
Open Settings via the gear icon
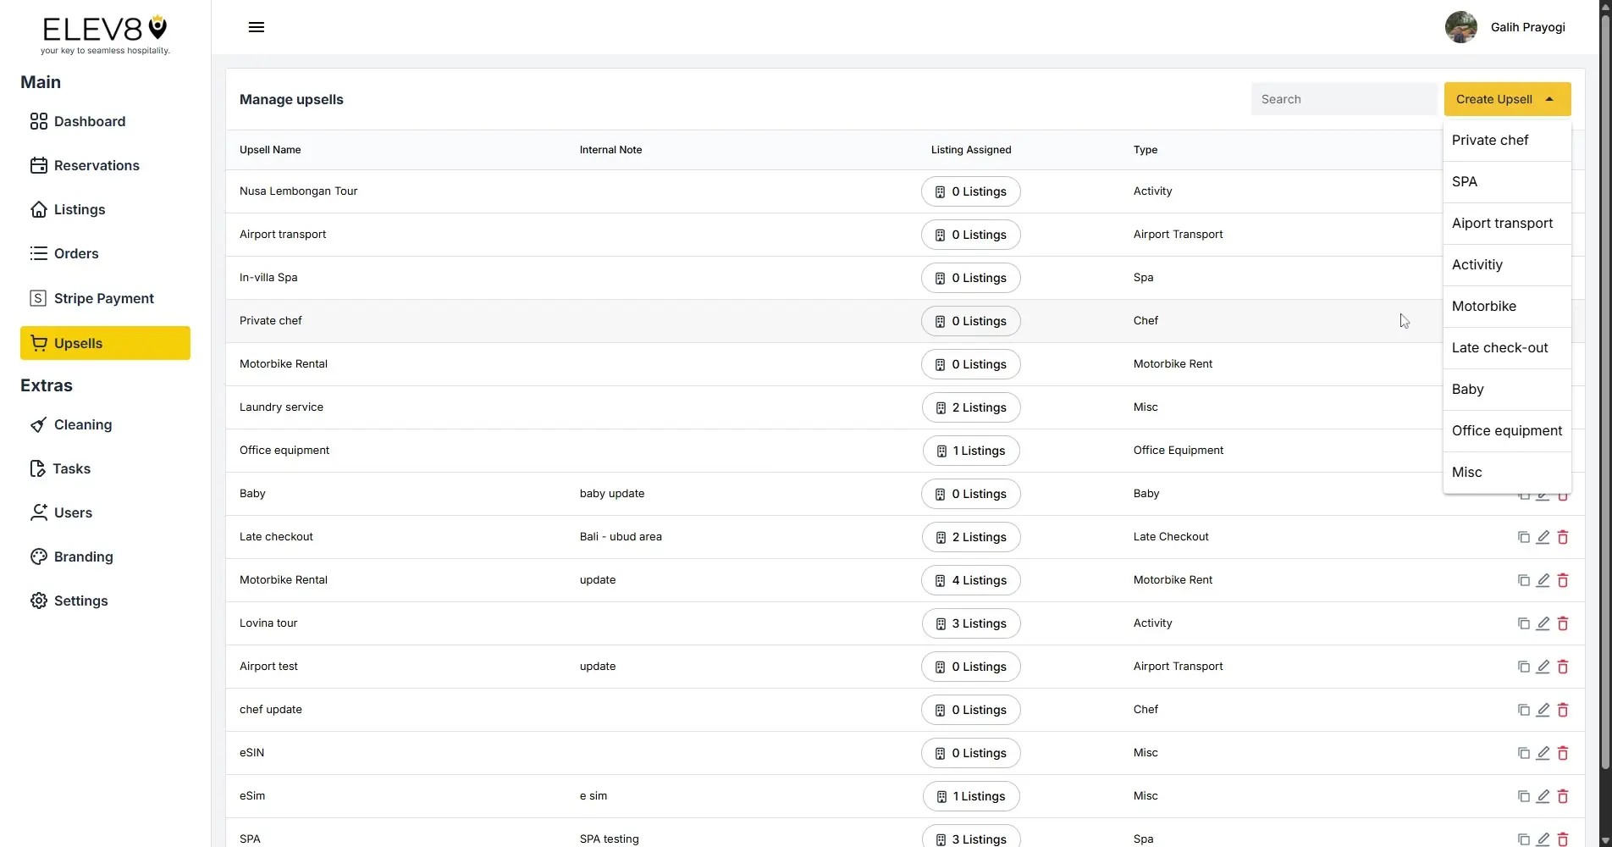[x=38, y=601]
